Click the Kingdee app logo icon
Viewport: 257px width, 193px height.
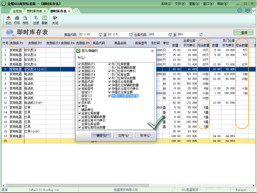(4, 4)
